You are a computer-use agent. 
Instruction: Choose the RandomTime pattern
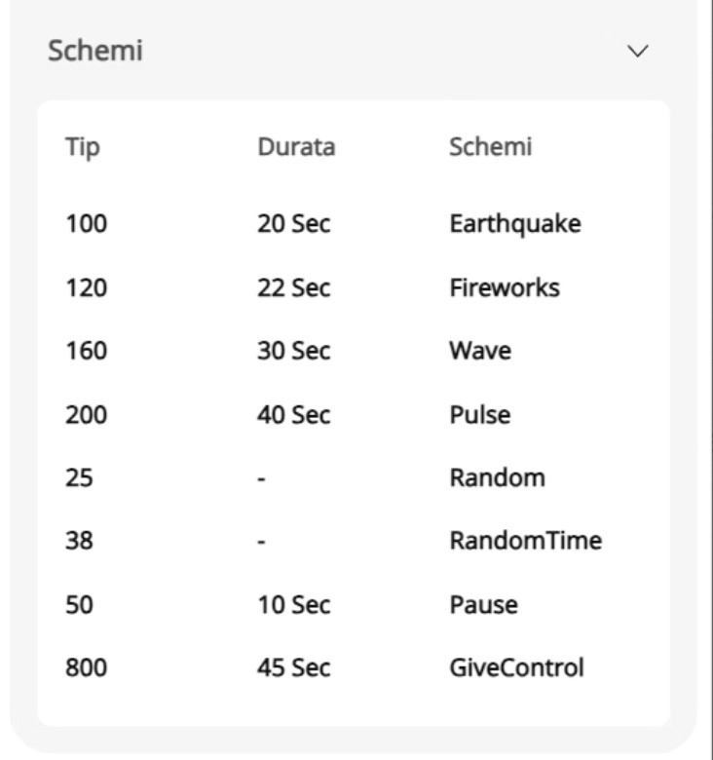point(525,541)
